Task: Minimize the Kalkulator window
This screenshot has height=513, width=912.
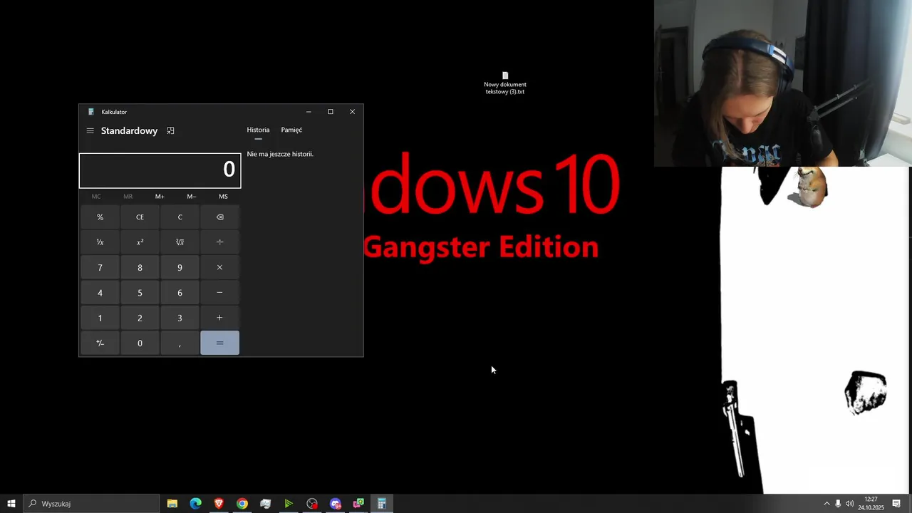Action: tap(309, 112)
